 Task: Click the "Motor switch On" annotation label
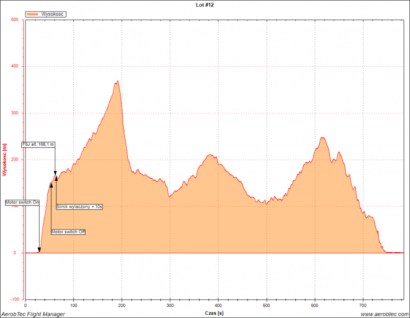[x=22, y=202]
